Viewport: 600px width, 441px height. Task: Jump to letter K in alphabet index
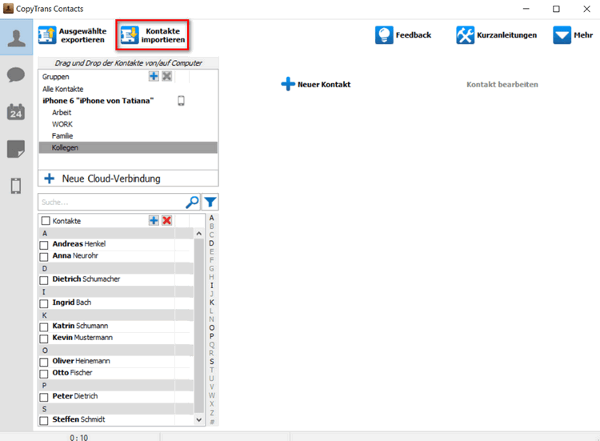(212, 303)
